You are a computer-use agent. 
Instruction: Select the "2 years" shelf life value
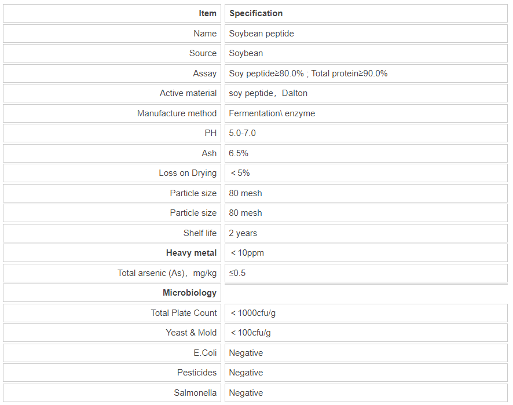243,233
